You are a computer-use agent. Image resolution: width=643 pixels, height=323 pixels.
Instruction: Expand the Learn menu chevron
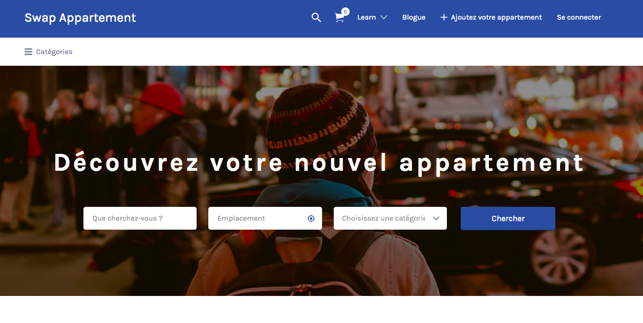[384, 18]
